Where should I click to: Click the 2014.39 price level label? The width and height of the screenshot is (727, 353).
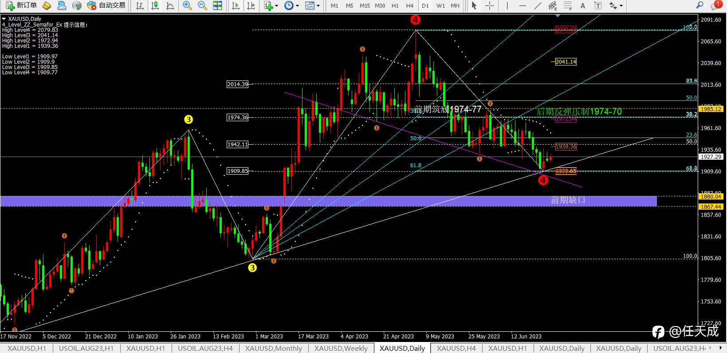pyautogui.click(x=238, y=84)
